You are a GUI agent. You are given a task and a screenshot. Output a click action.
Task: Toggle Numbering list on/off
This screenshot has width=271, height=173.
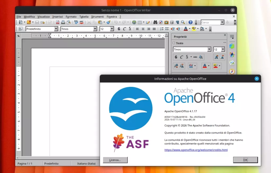coord(162,29)
